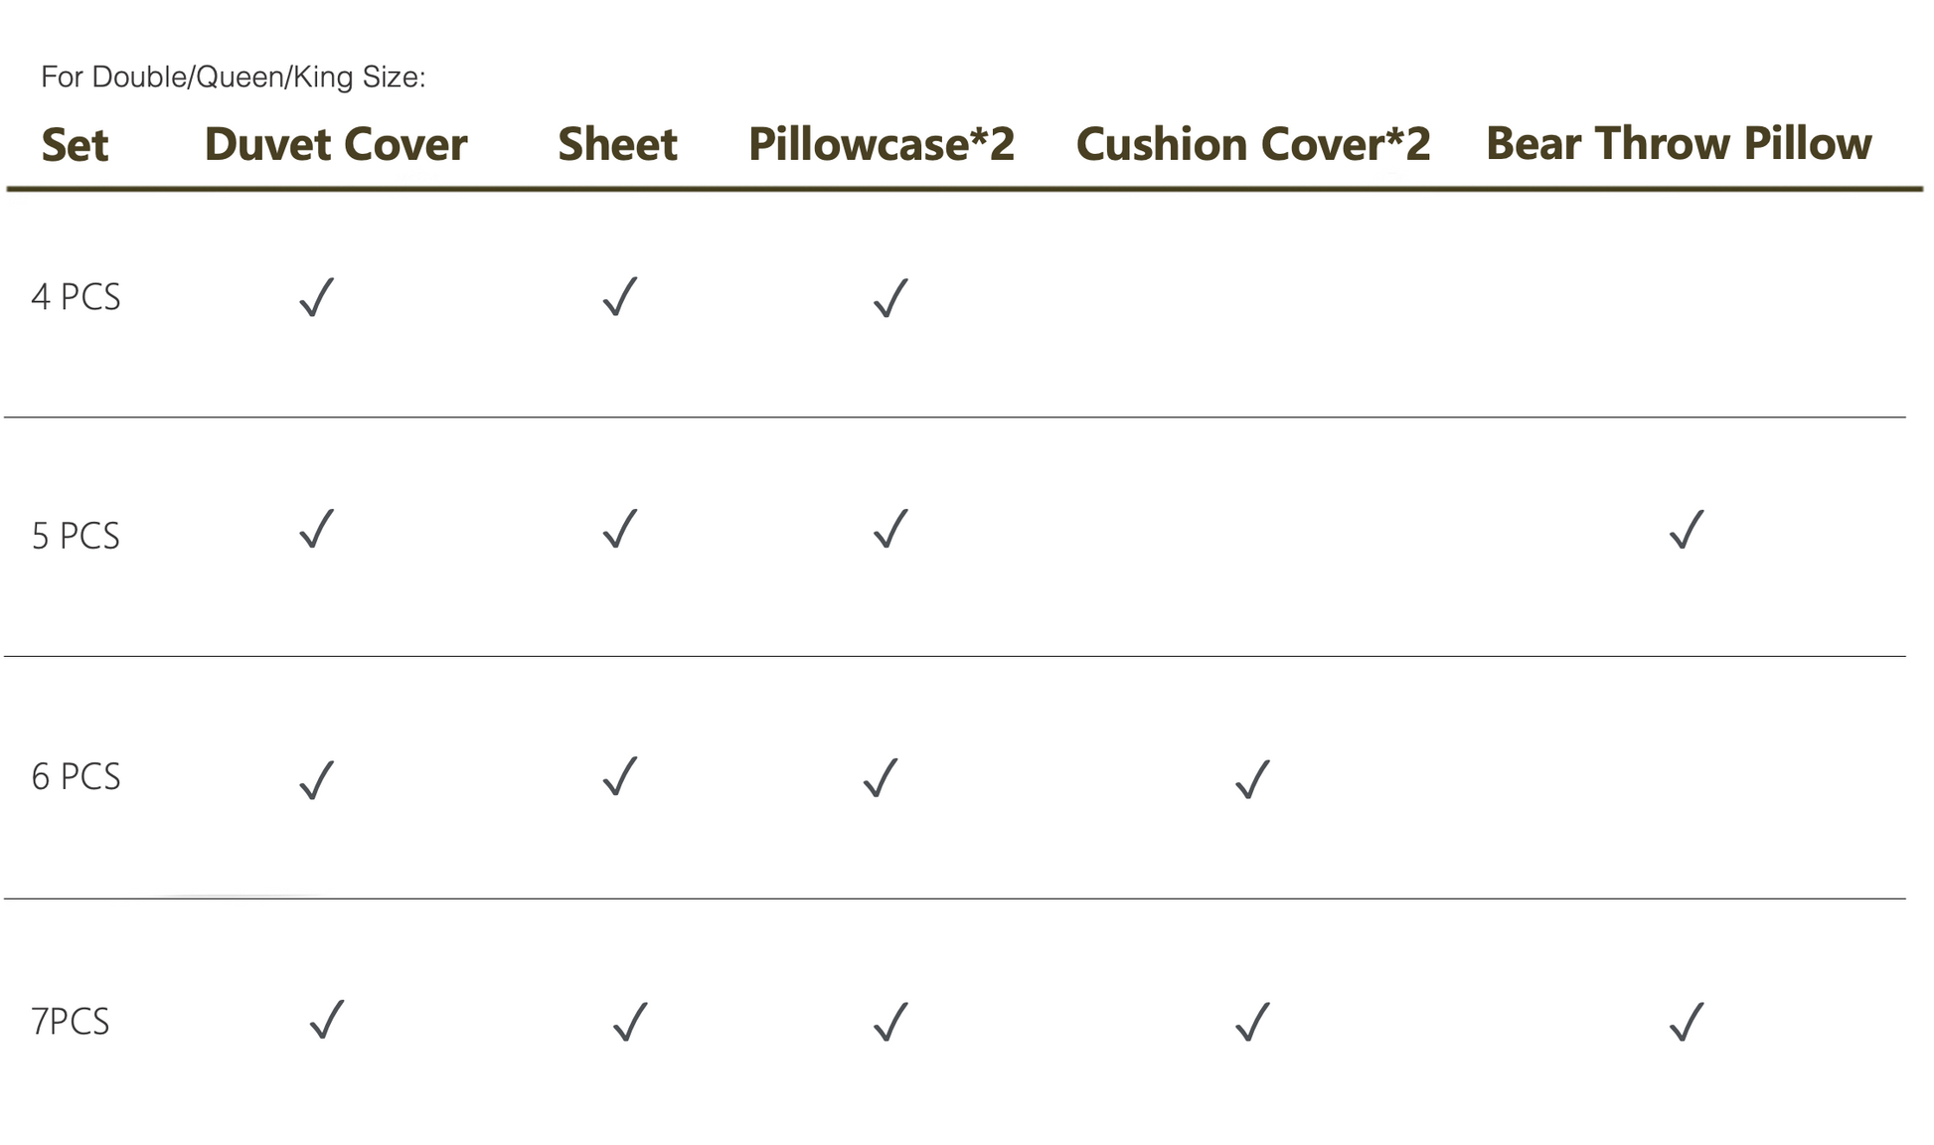Click the Sheet checkmark in 4 PCS row

tap(620, 296)
